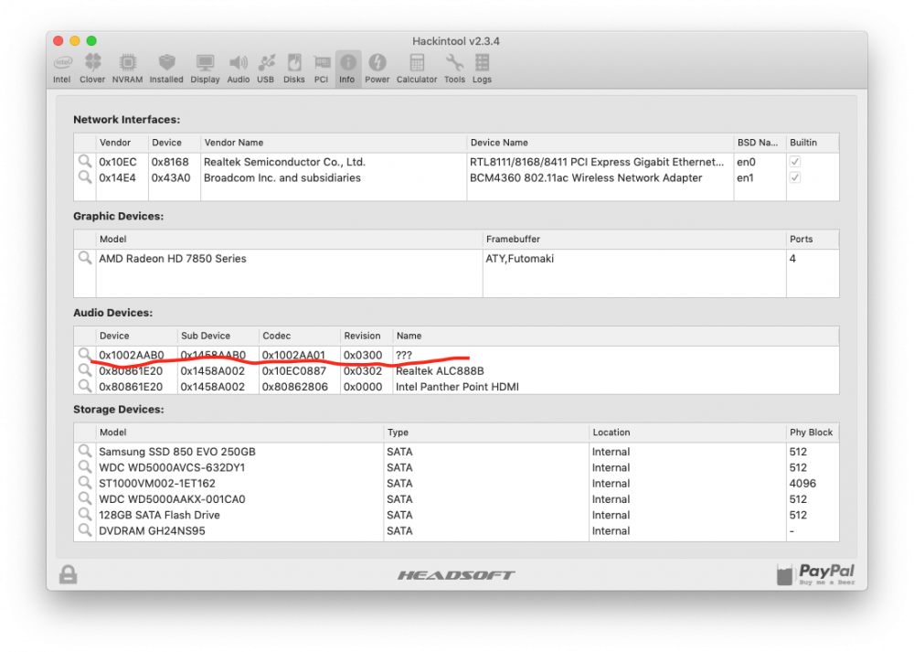Click magnifier icon for DVDRAM GH24NS95
914x652 pixels.
pyautogui.click(x=85, y=529)
